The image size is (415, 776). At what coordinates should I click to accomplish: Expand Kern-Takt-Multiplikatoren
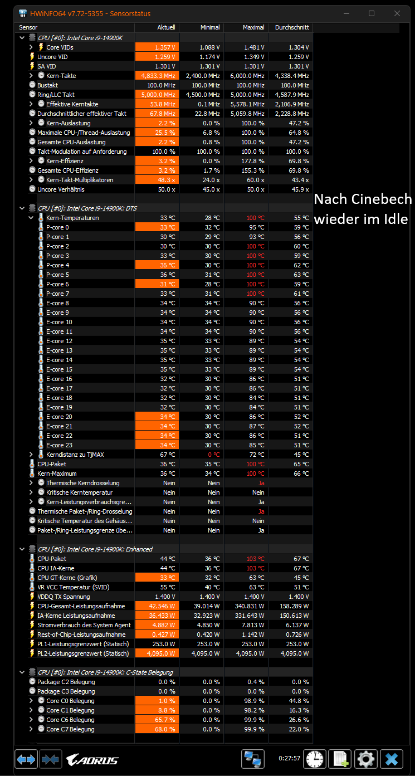(x=31, y=180)
